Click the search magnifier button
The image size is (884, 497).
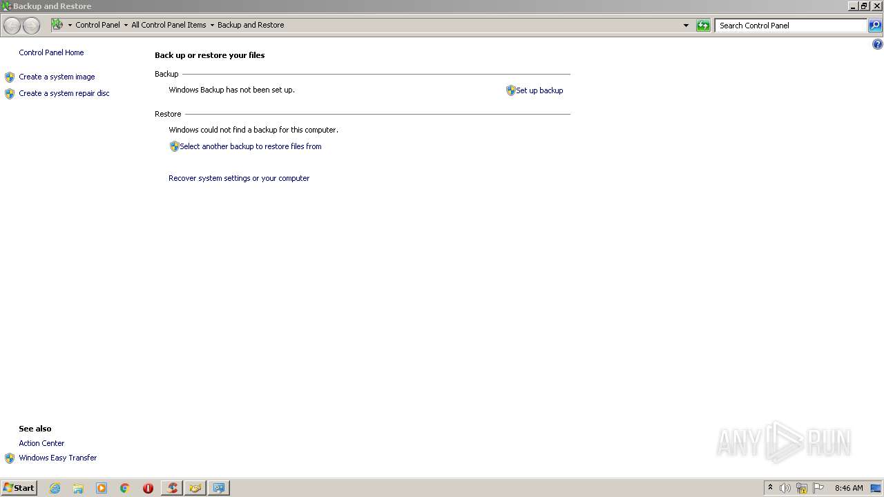pyautogui.click(x=875, y=26)
